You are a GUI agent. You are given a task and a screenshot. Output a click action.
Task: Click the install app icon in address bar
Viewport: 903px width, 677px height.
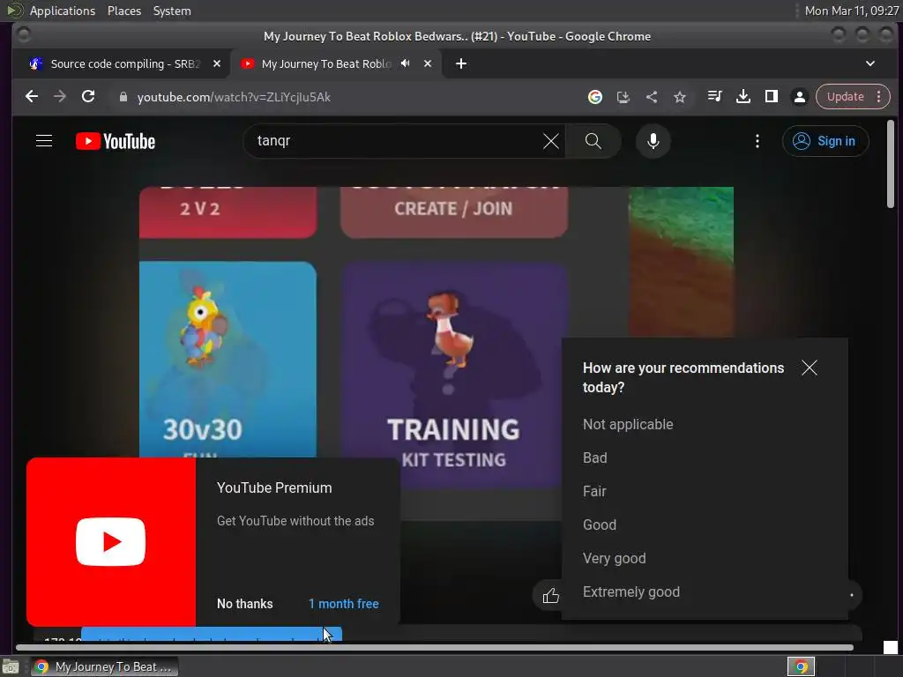click(623, 97)
